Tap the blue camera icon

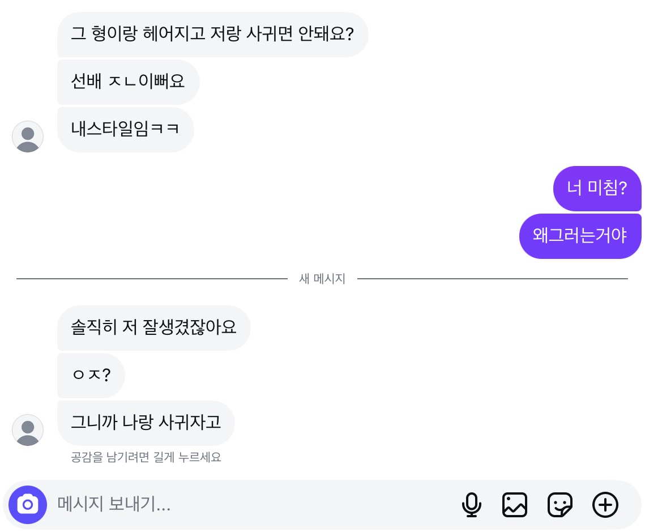28,504
